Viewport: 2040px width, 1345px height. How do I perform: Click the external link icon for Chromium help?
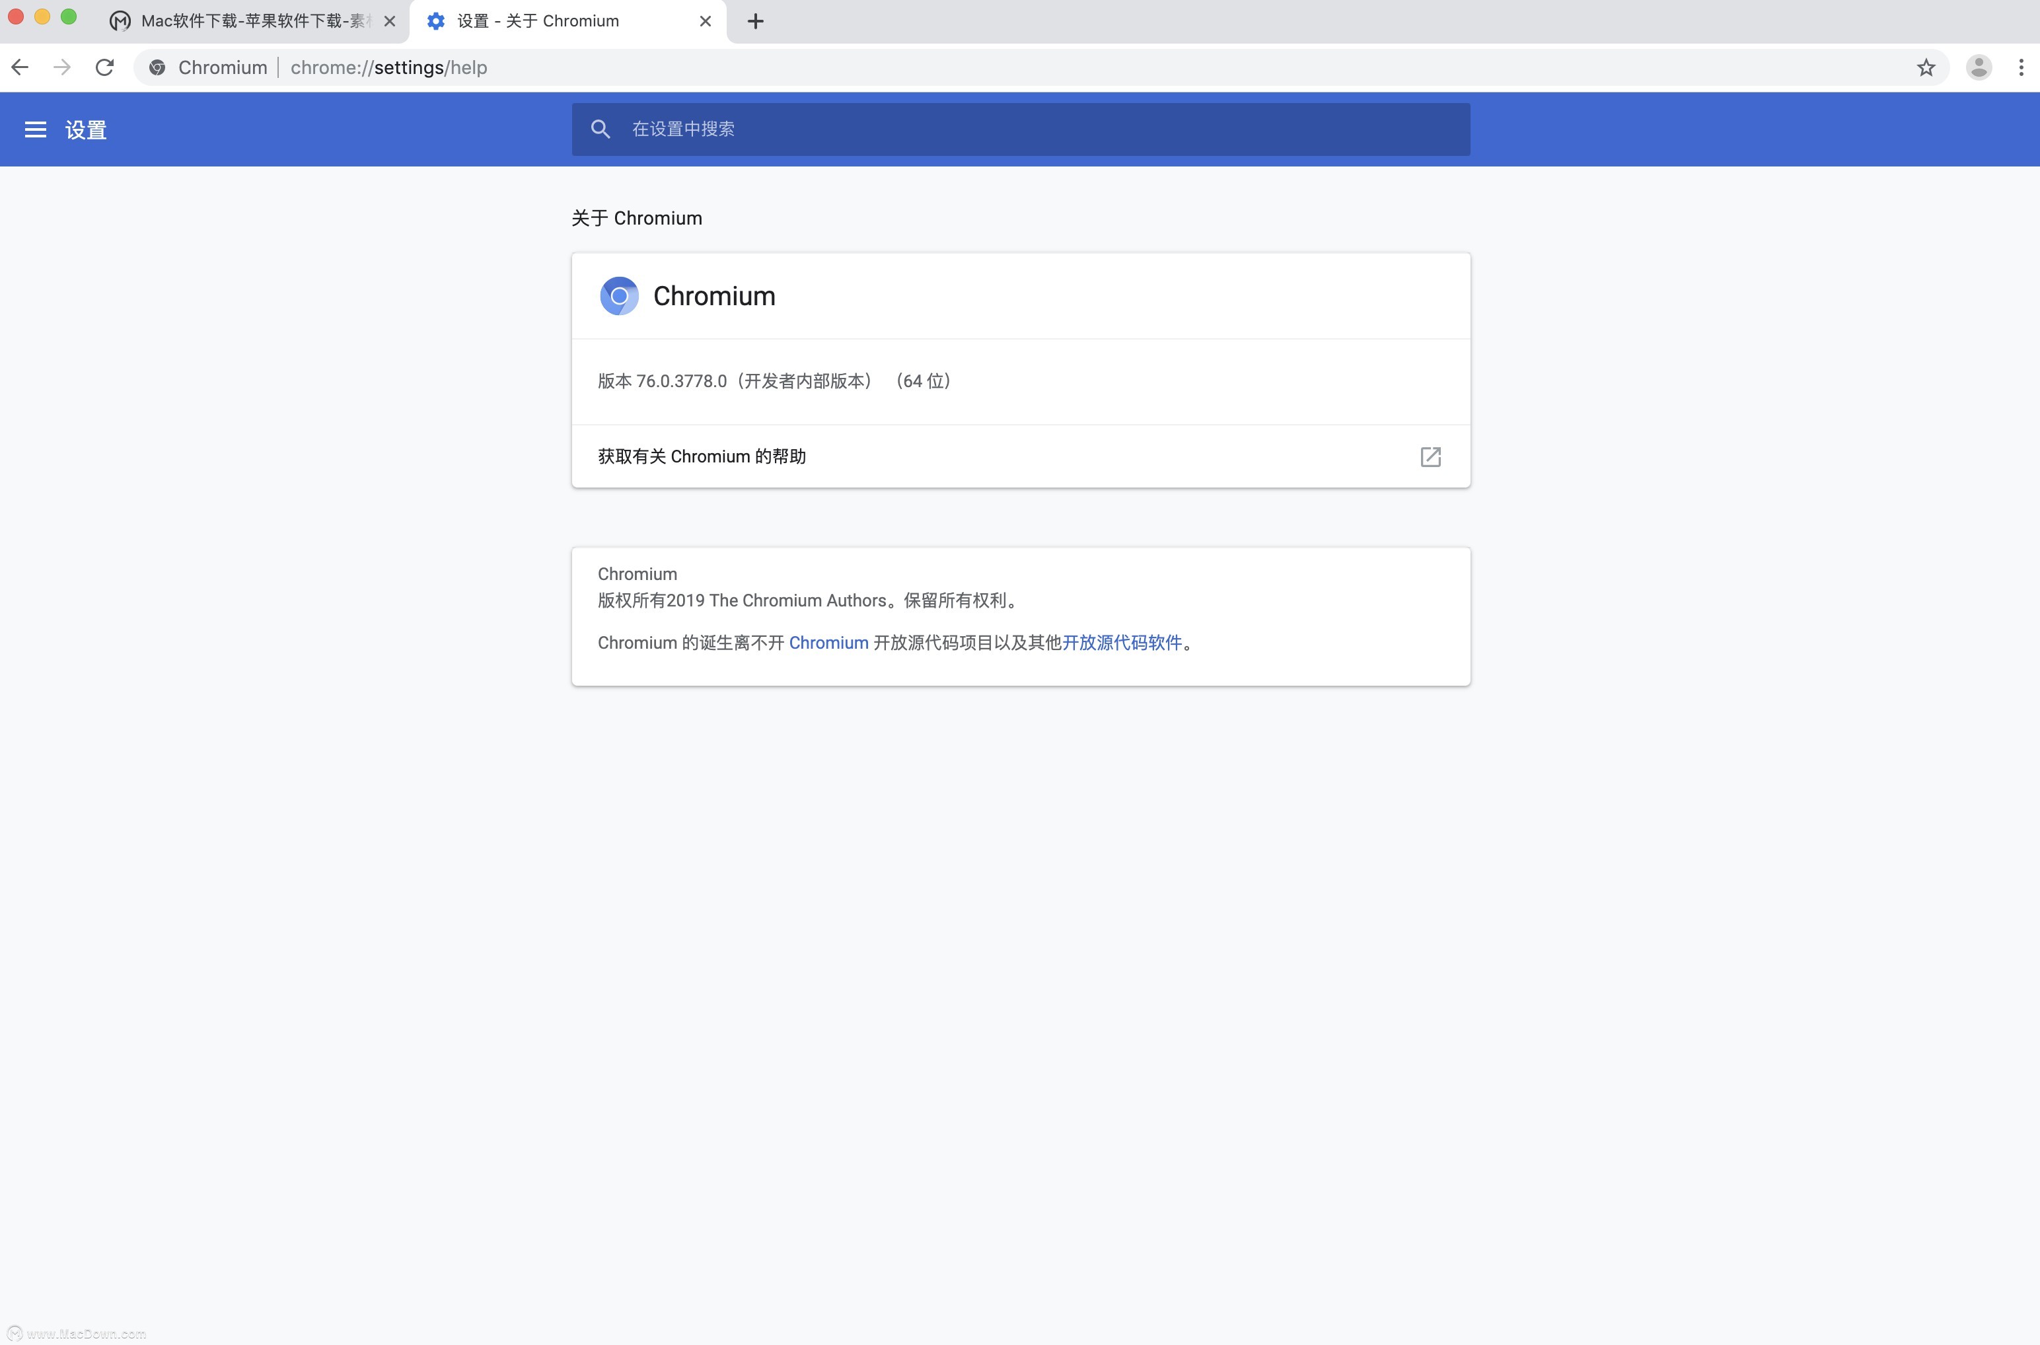[1430, 456]
